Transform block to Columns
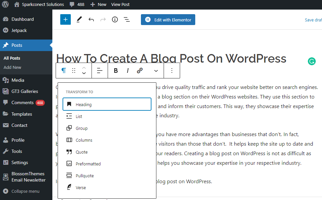Screen dimensions: 322x200 [107, 140]
